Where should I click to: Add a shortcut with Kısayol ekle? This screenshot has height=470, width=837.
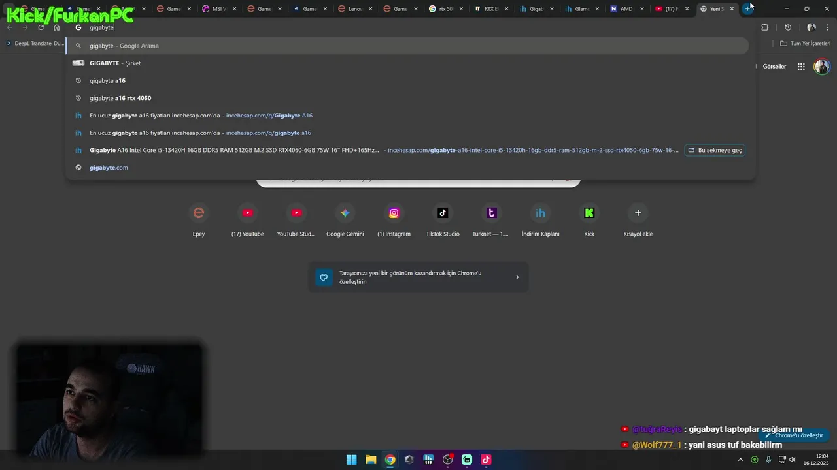[x=638, y=220]
